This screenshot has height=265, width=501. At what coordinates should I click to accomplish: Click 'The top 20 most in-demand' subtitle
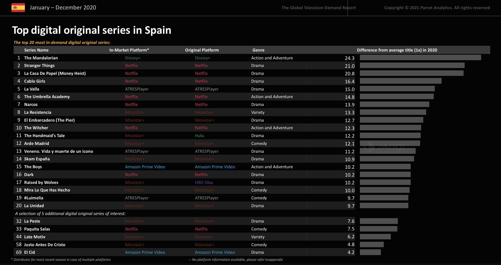(x=62, y=42)
